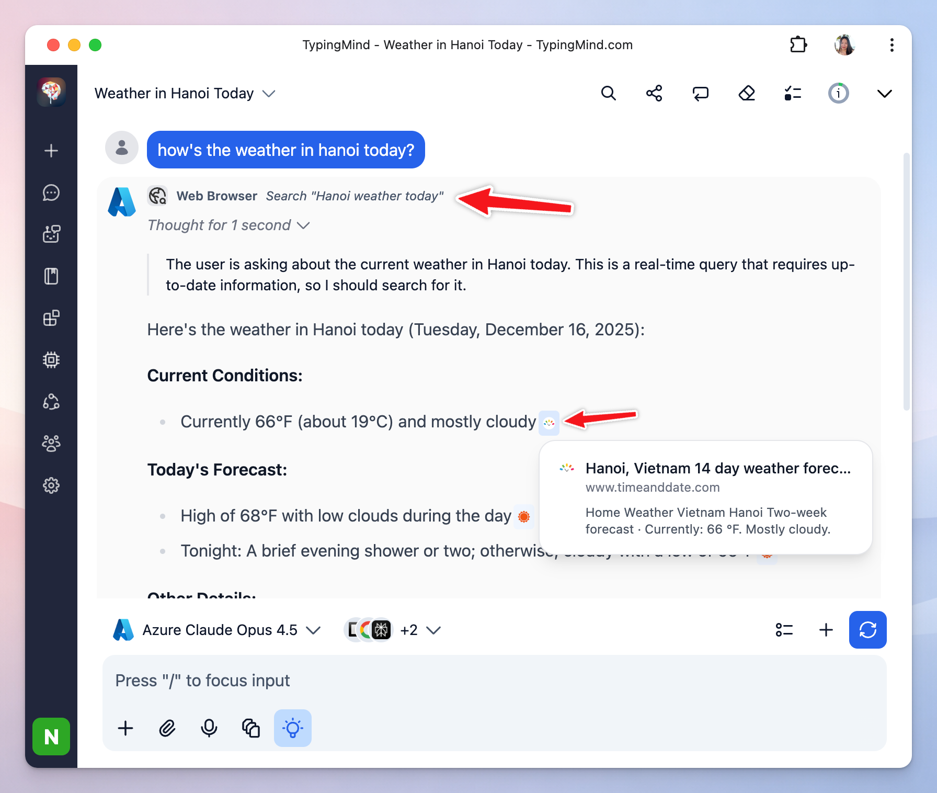Image resolution: width=937 pixels, height=793 pixels.
Task: Click the Web Browser plugin globe icon
Action: pyautogui.click(x=157, y=196)
